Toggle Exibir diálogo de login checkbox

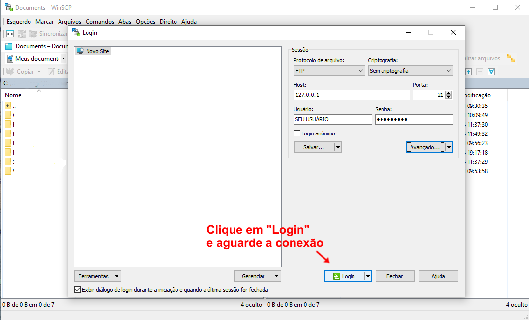(x=78, y=290)
